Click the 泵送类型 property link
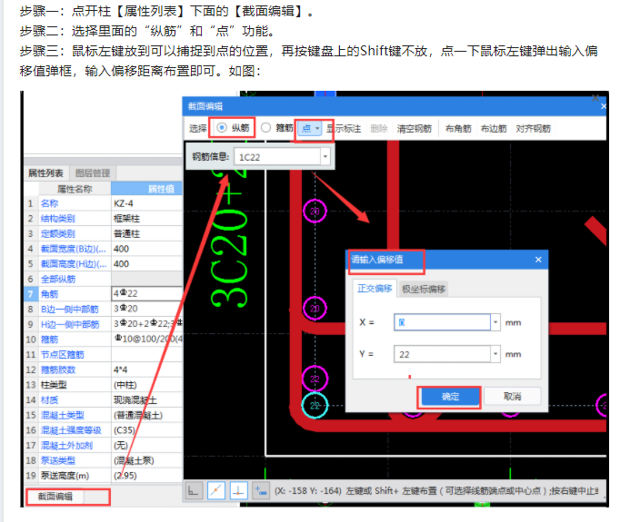Screen dimensions: 630x522 click(x=58, y=460)
